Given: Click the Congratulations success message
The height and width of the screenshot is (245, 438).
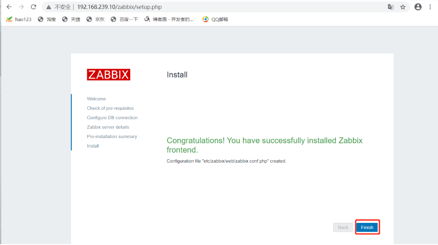Looking at the screenshot, I should [x=264, y=145].
